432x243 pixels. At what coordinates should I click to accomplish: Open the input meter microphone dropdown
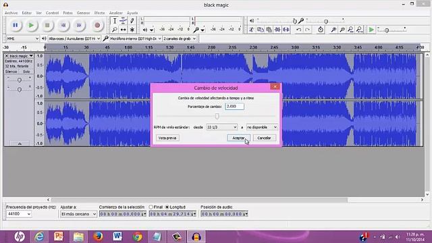(x=202, y=30)
